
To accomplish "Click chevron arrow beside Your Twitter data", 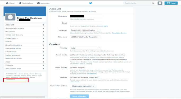I will click(43, 69).
